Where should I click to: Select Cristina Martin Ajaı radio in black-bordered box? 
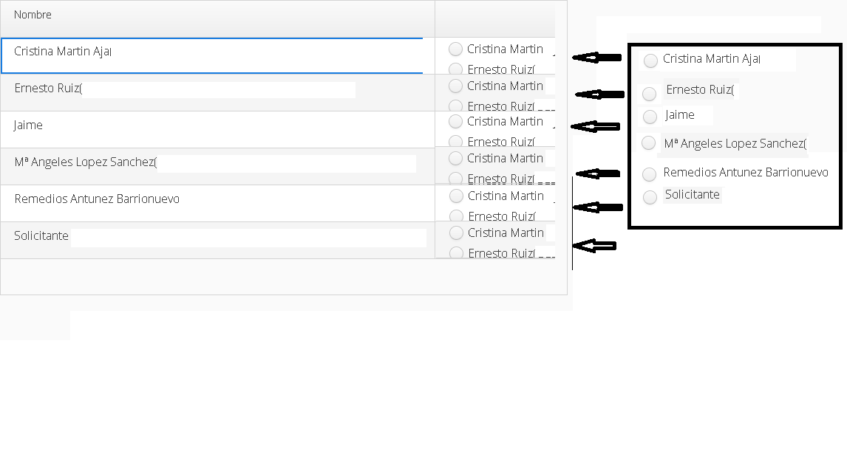click(650, 60)
